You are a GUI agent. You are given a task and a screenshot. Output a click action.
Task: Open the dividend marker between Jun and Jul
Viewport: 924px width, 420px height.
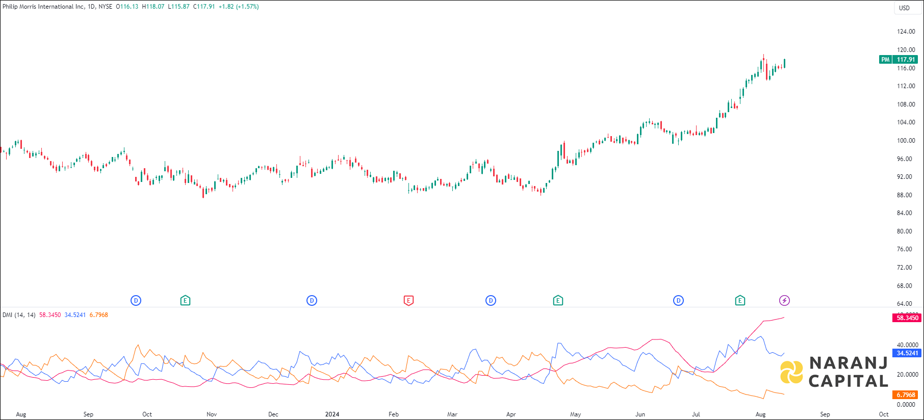pos(678,301)
